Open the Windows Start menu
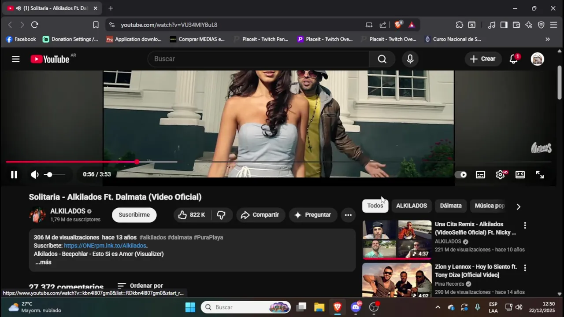Screen dimensions: 564x317 tap(190, 307)
